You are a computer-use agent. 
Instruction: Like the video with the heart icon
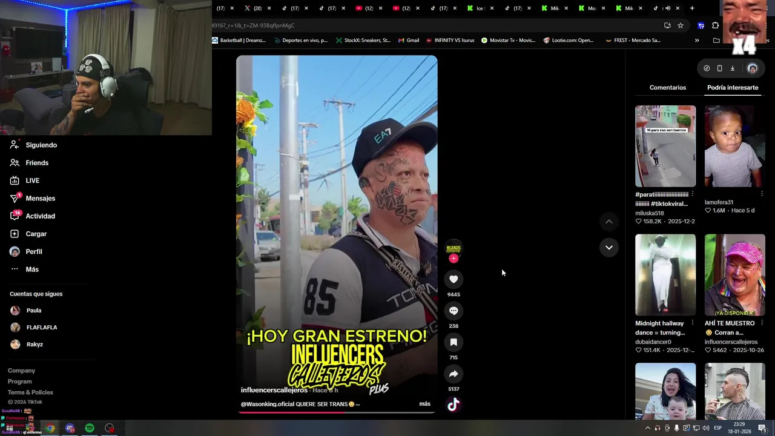point(453,279)
